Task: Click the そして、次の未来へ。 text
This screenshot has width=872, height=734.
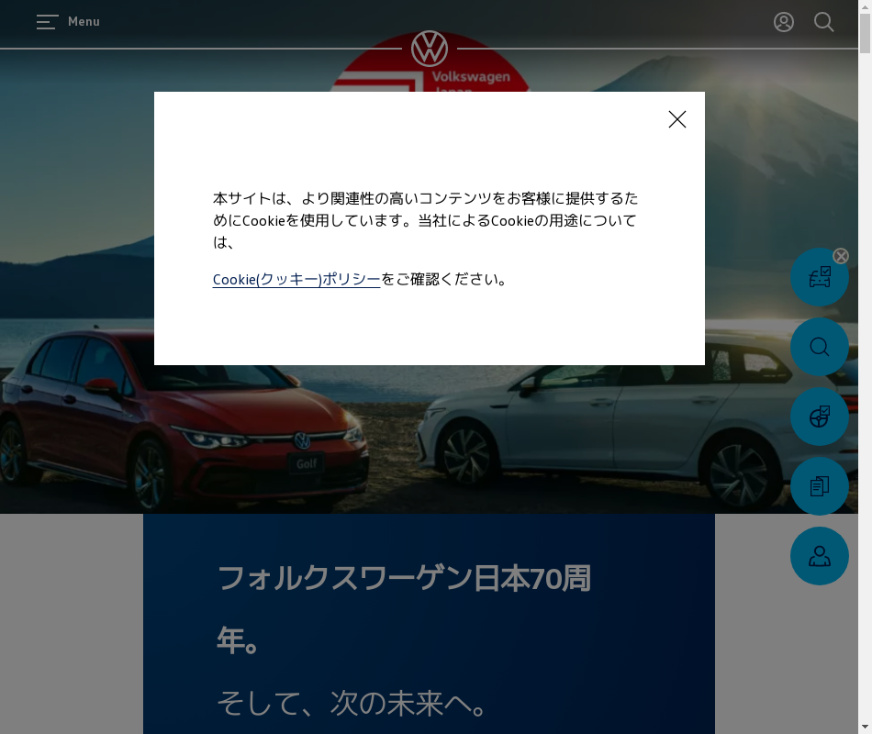Action: [352, 704]
